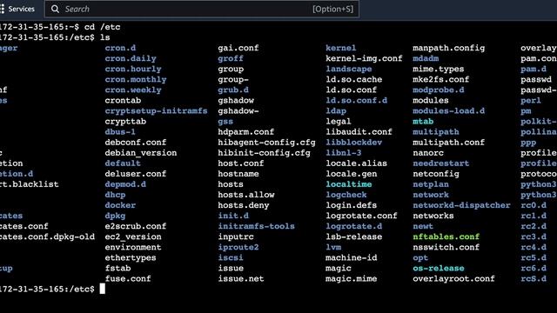Click 'host.conf' file name
This screenshot has width=557, height=313.
[x=241, y=163]
